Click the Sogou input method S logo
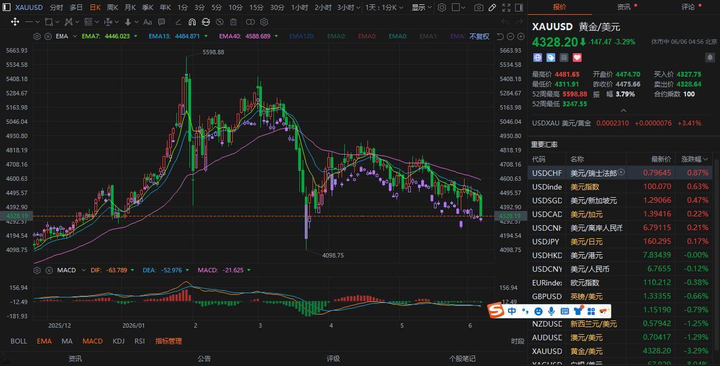The image size is (720, 366). (496, 310)
